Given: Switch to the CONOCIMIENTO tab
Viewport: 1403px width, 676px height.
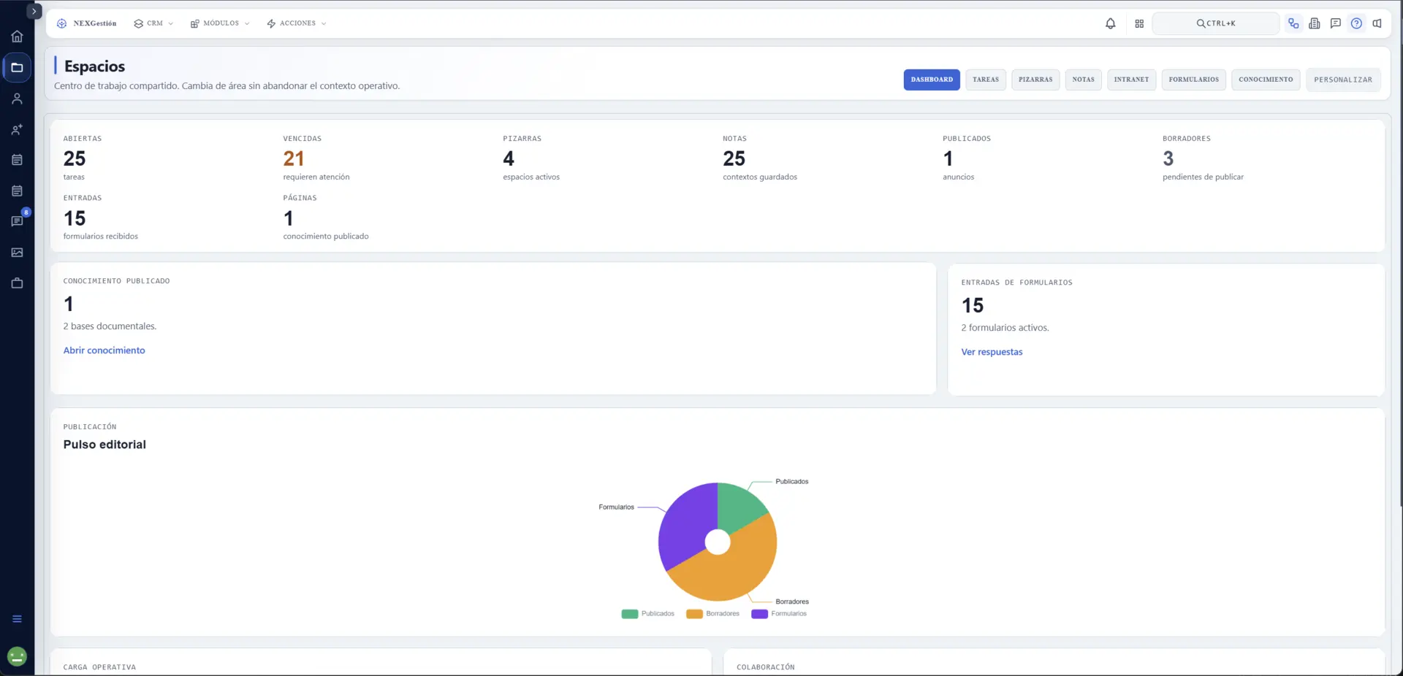Looking at the screenshot, I should click(1266, 80).
